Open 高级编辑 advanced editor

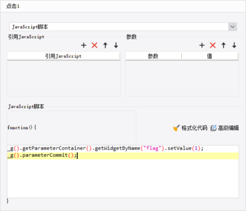tap(224, 128)
